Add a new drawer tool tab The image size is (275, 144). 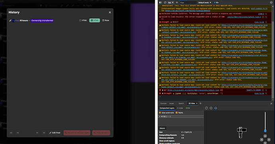tap(200, 103)
